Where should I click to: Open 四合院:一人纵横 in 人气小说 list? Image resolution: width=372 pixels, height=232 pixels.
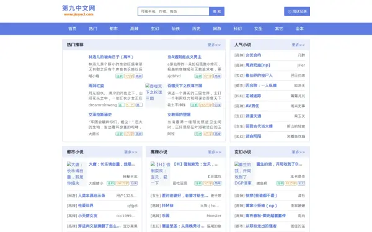(261, 85)
